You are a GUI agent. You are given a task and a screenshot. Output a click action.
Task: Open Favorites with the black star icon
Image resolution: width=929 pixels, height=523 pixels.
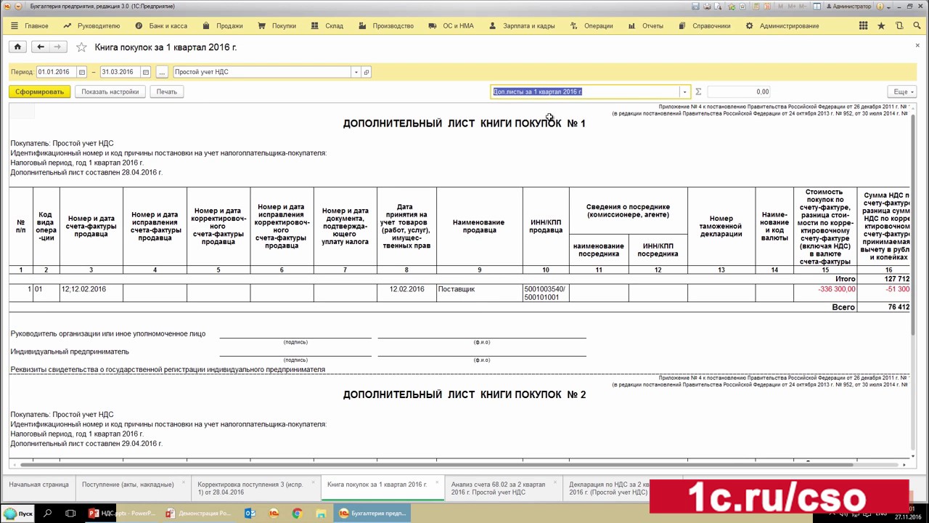[881, 25]
